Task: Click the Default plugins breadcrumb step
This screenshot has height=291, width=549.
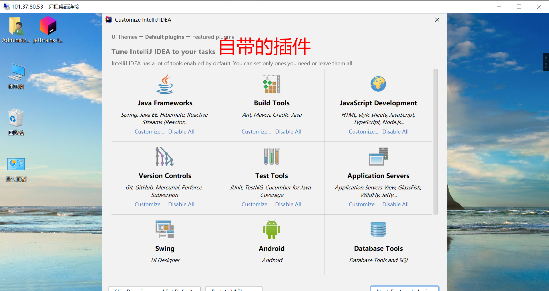Action: (165, 37)
